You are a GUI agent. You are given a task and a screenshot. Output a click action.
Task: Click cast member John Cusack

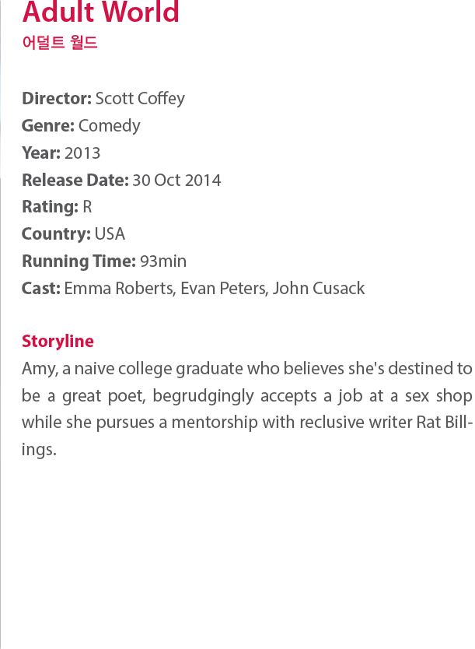click(x=319, y=289)
